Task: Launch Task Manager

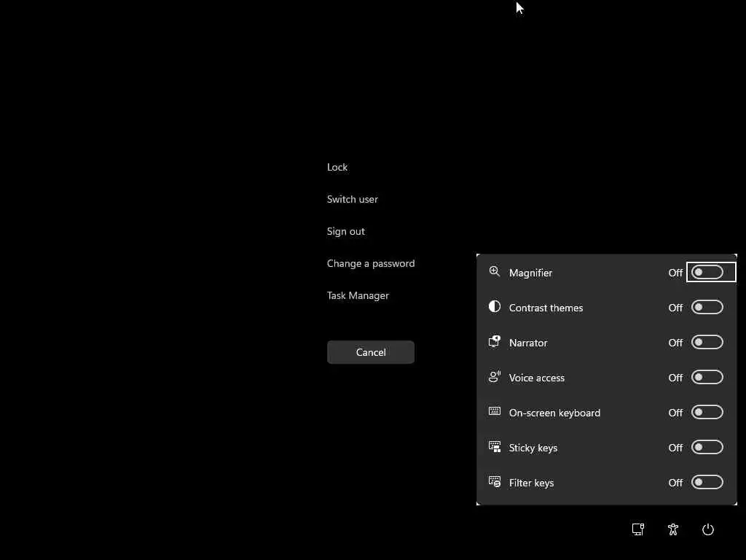Action: [358, 296]
